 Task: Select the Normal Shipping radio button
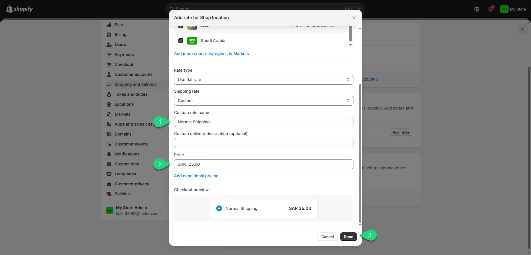click(x=219, y=209)
